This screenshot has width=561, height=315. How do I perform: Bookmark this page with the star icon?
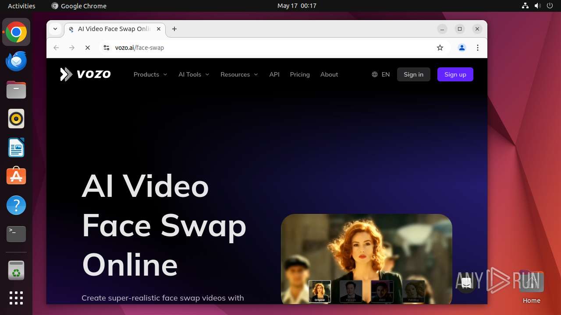440,48
